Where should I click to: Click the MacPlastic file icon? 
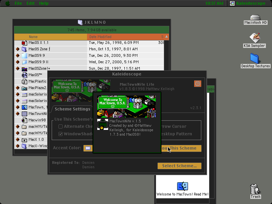pyautogui.click(x=24, y=81)
